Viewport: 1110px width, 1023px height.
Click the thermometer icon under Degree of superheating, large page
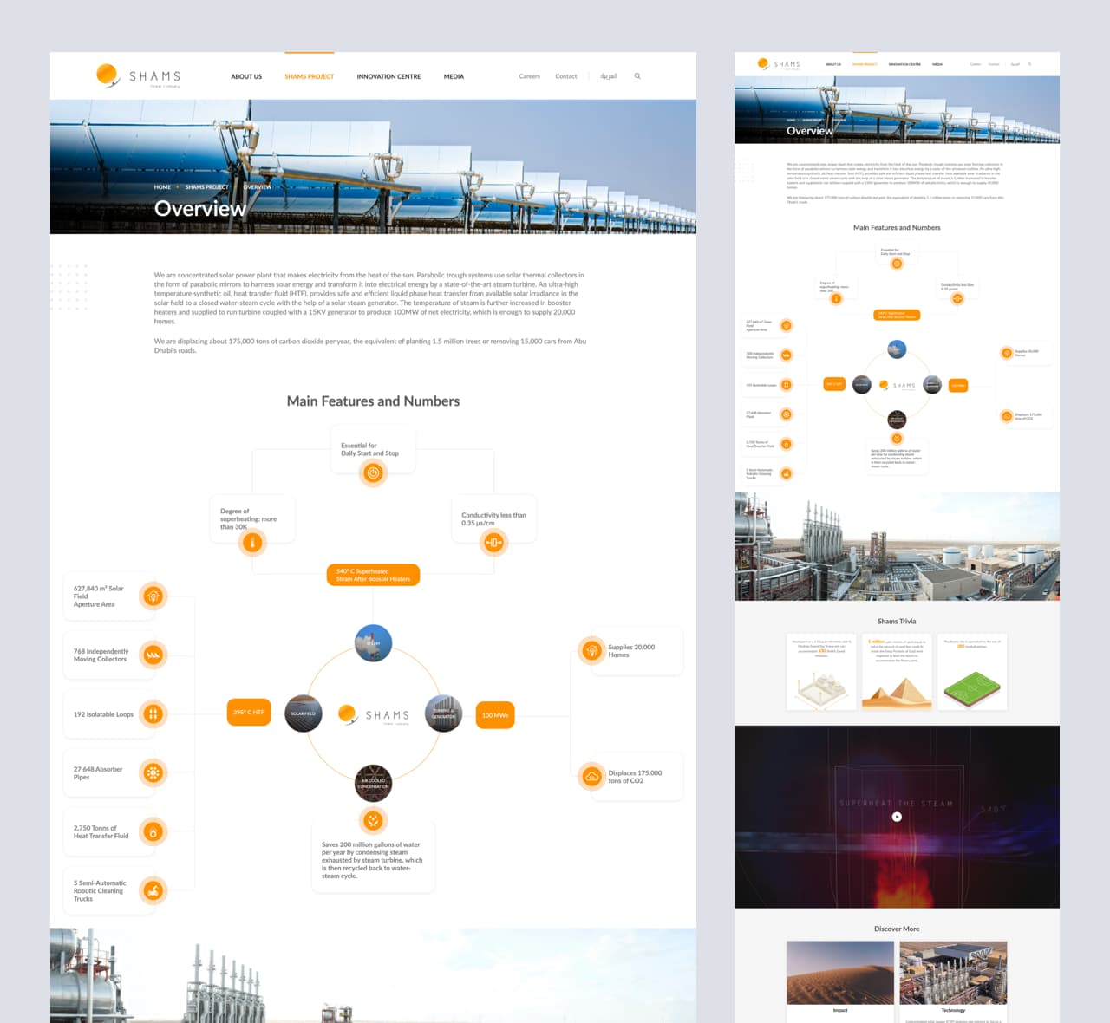252,543
